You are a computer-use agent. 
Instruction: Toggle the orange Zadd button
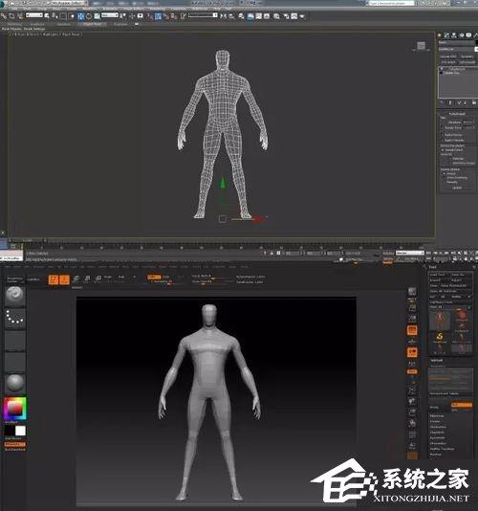click(x=154, y=277)
